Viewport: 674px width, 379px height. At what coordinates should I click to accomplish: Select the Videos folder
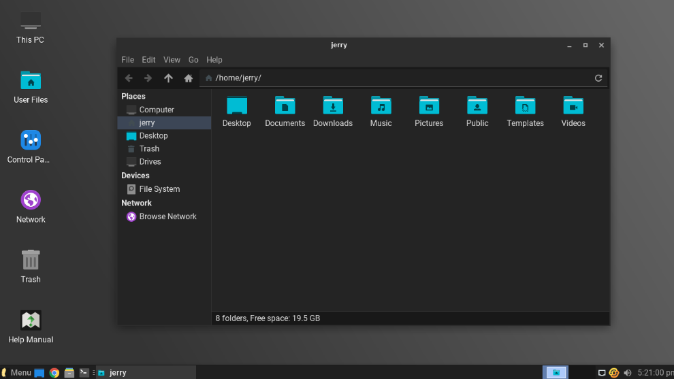[x=573, y=112]
